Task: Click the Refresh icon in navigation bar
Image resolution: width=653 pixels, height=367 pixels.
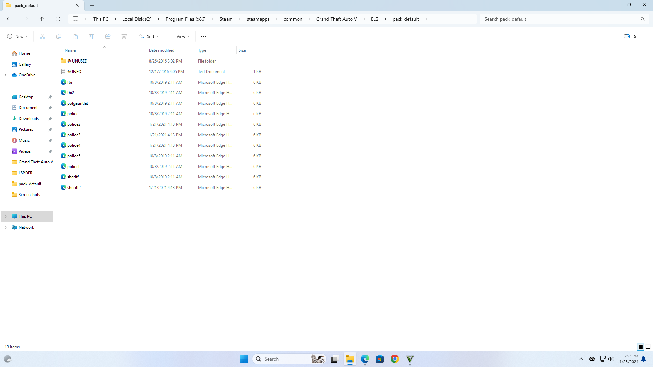Action: 58,19
